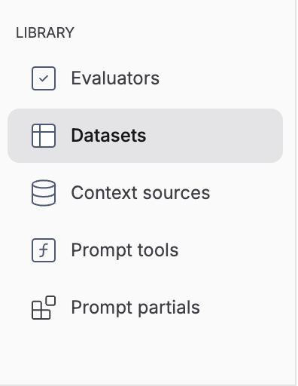
Task: Click the 'Prompt tools' text label
Action: [x=125, y=250]
